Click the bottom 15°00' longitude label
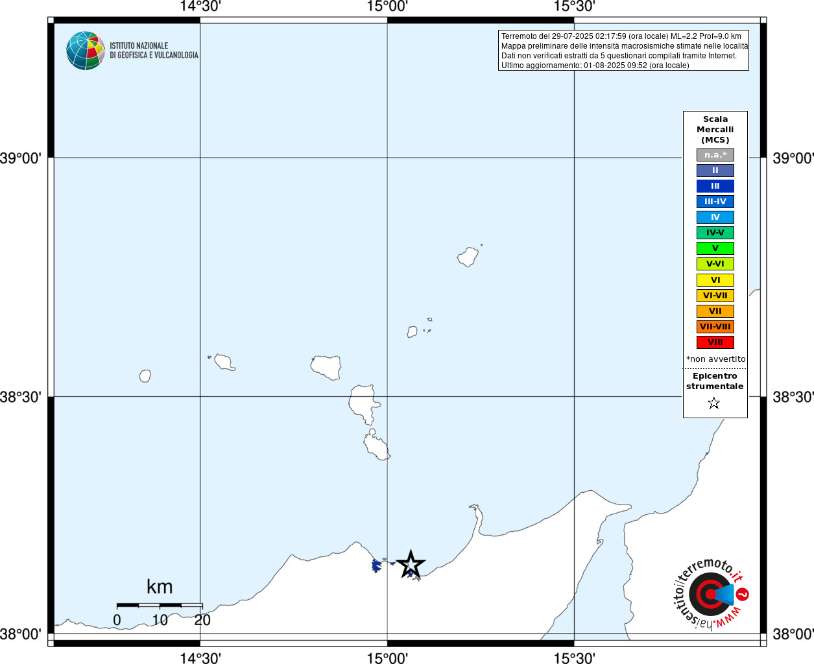 pyautogui.click(x=387, y=658)
